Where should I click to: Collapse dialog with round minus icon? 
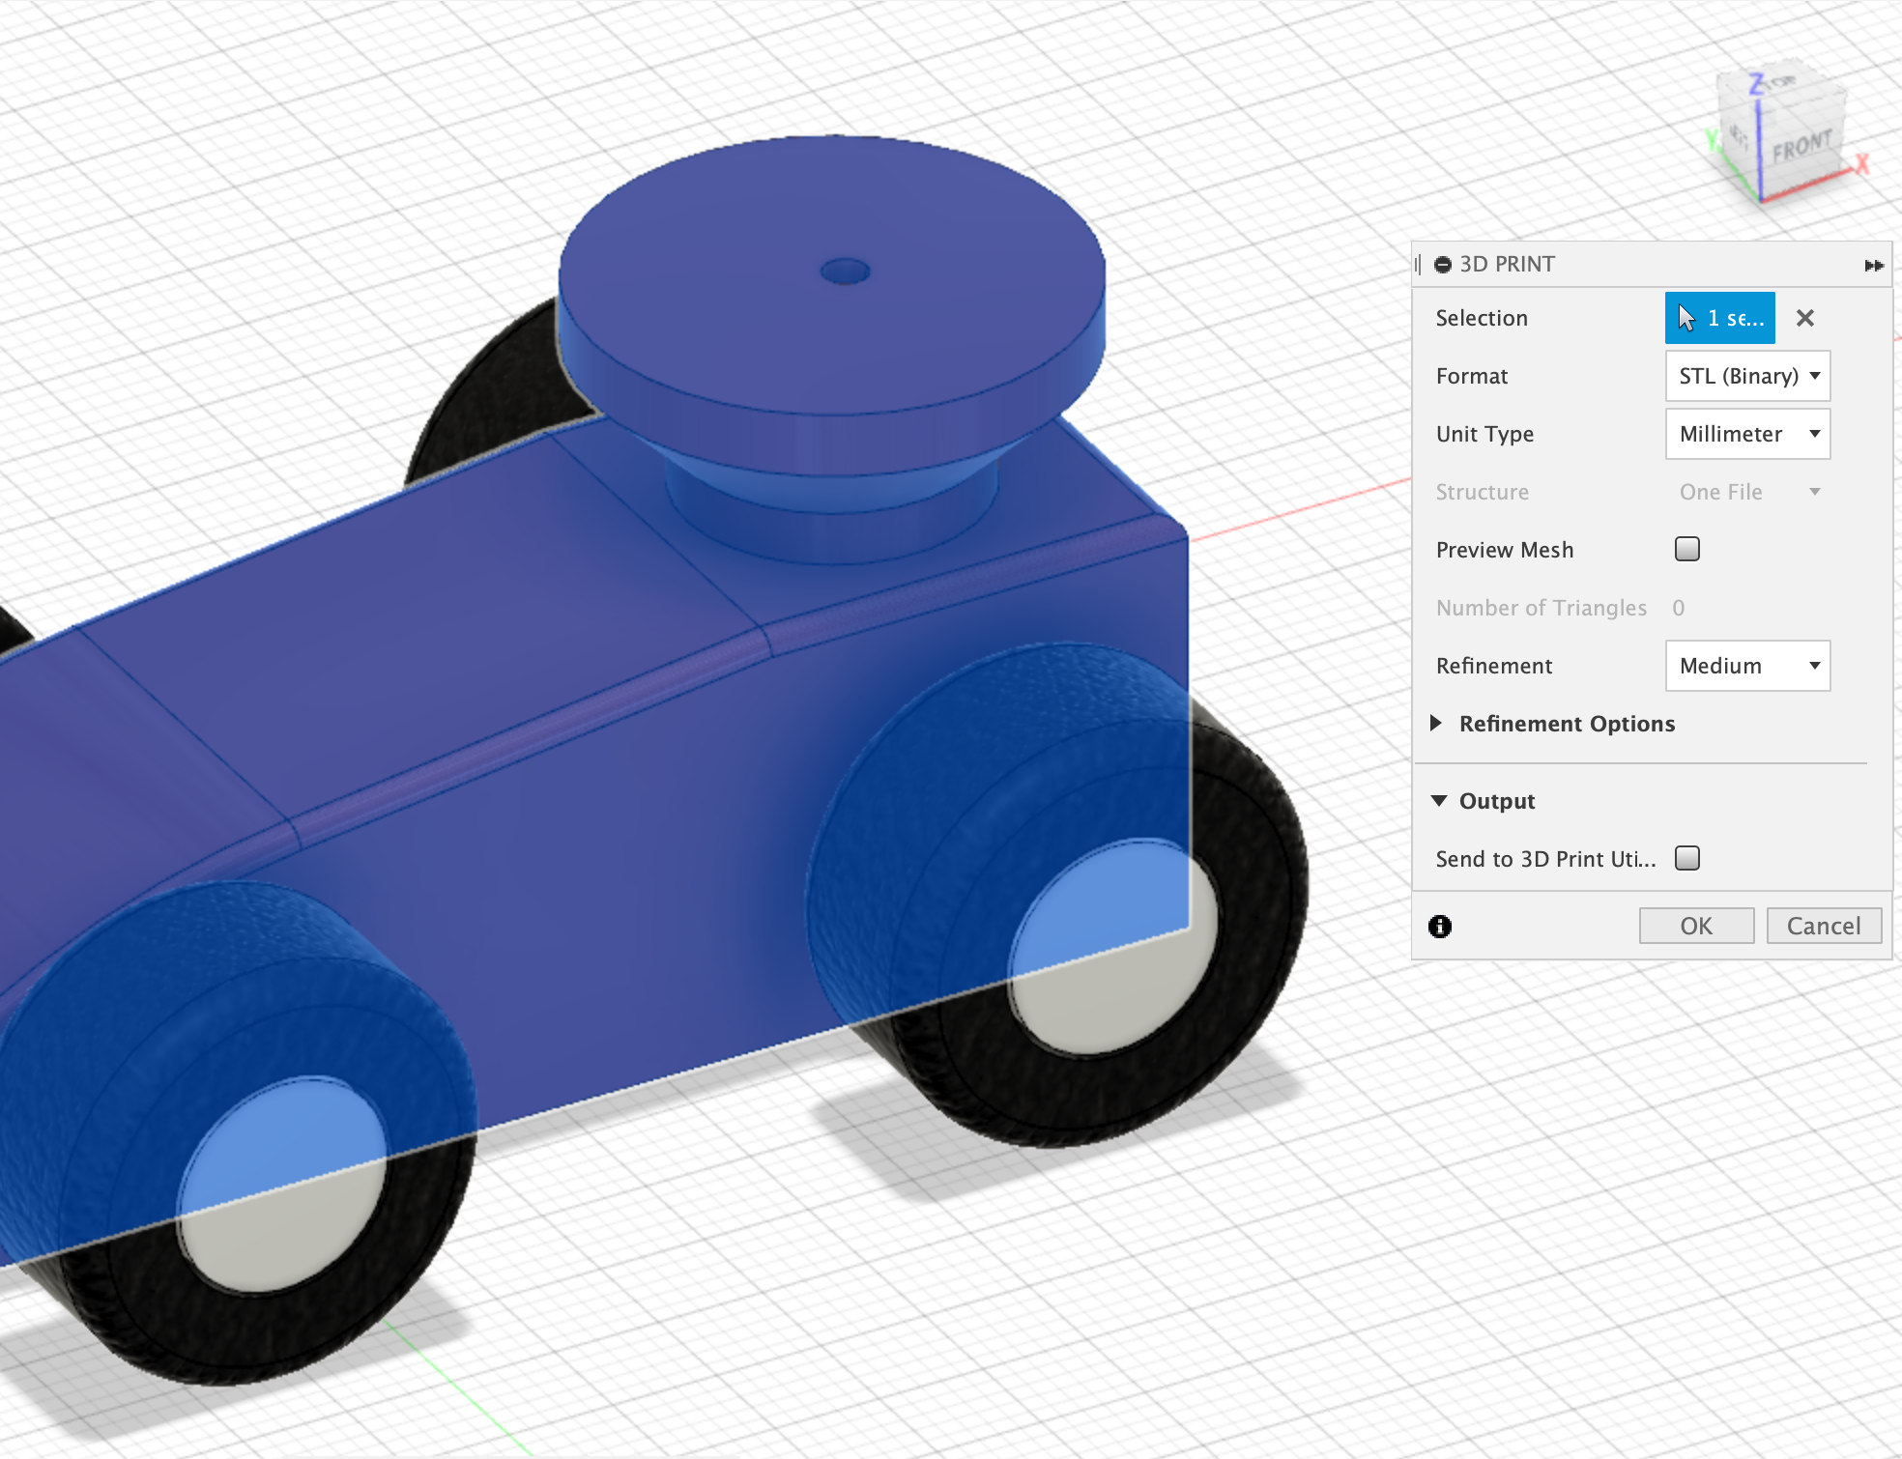click(x=1443, y=265)
